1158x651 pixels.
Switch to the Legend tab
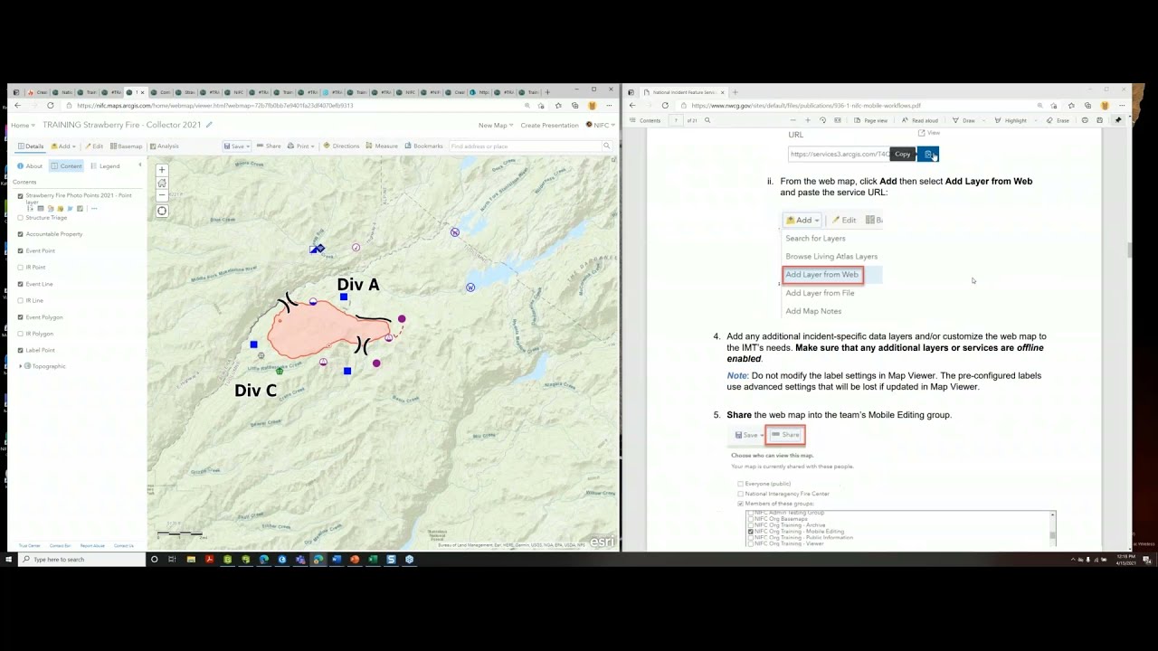(x=105, y=166)
